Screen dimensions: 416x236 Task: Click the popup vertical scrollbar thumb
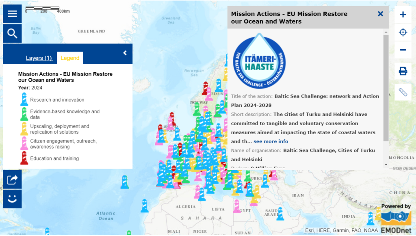[386, 88]
